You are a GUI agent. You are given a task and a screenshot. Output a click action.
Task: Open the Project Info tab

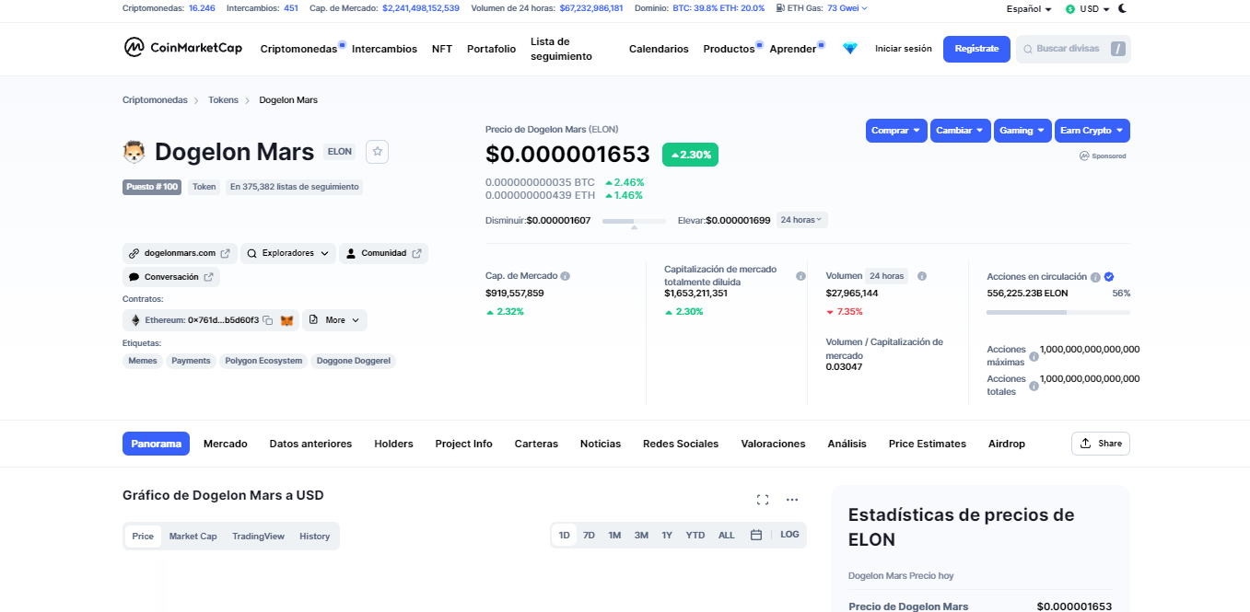tap(463, 444)
